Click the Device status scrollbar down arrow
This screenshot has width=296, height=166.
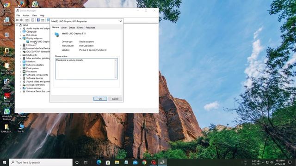point(116,77)
